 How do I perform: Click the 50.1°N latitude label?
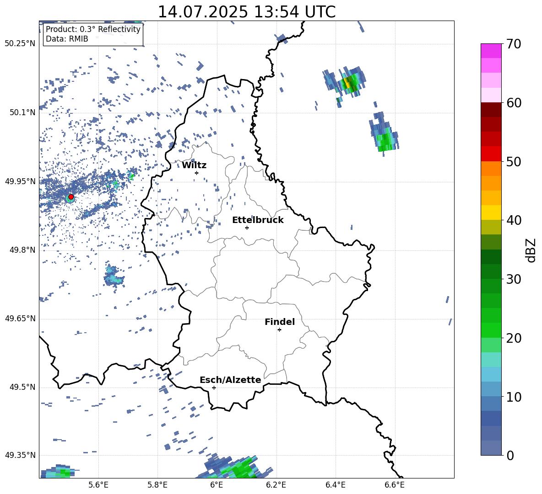22,112
